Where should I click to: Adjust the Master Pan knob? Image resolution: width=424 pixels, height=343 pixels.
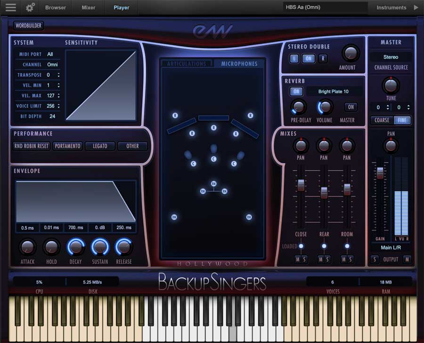pyautogui.click(x=391, y=145)
